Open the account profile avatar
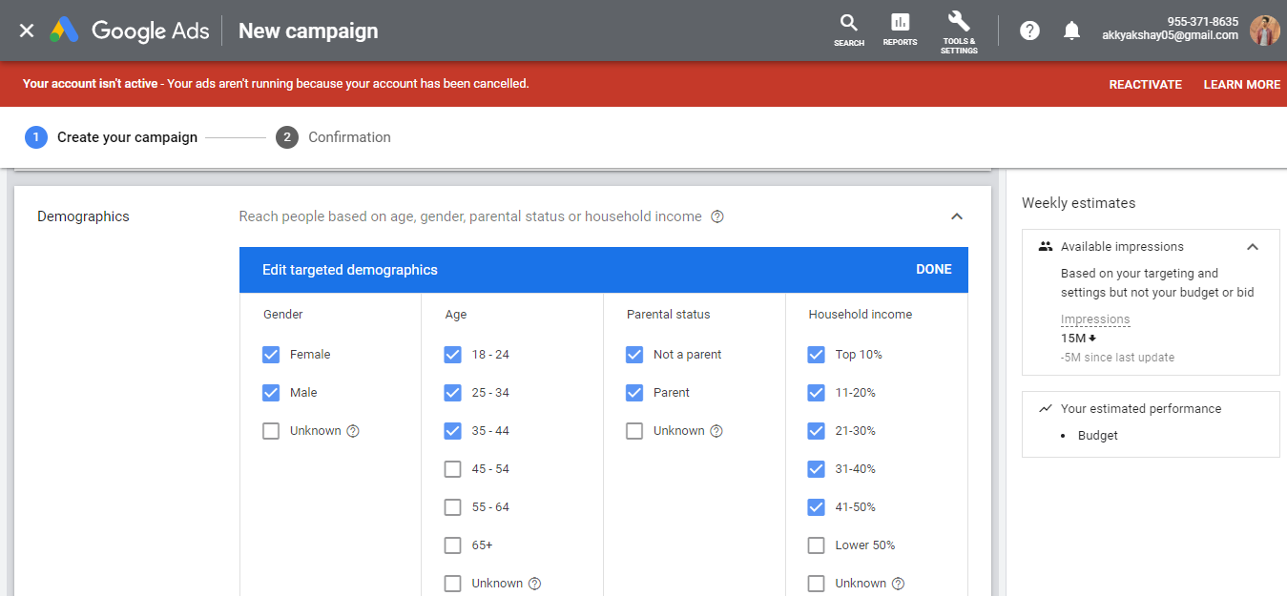The height and width of the screenshot is (596, 1287). pos(1264,30)
